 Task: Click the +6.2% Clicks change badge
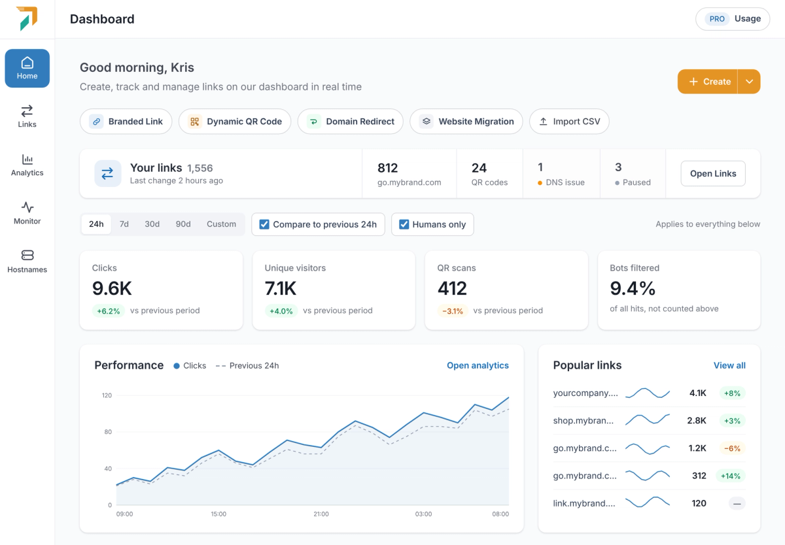click(x=109, y=311)
